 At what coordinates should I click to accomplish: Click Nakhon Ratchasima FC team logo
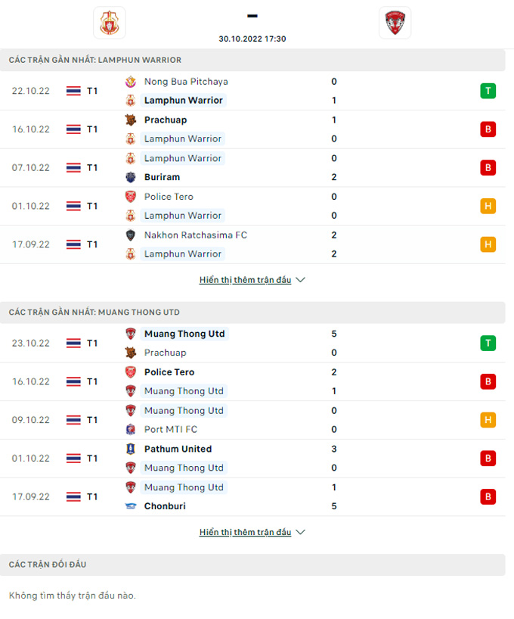click(131, 235)
